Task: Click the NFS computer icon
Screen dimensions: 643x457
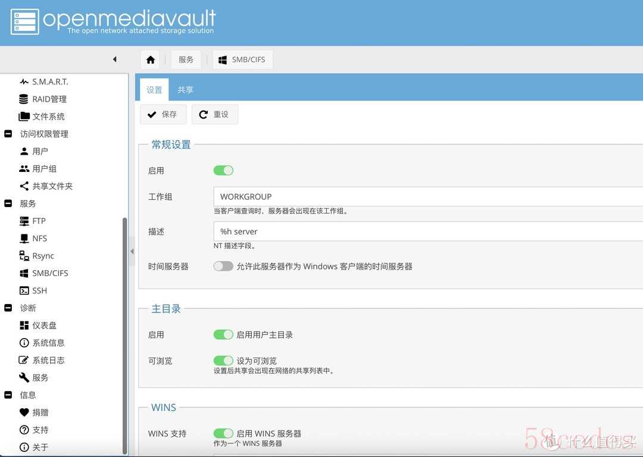Action: (x=24, y=238)
